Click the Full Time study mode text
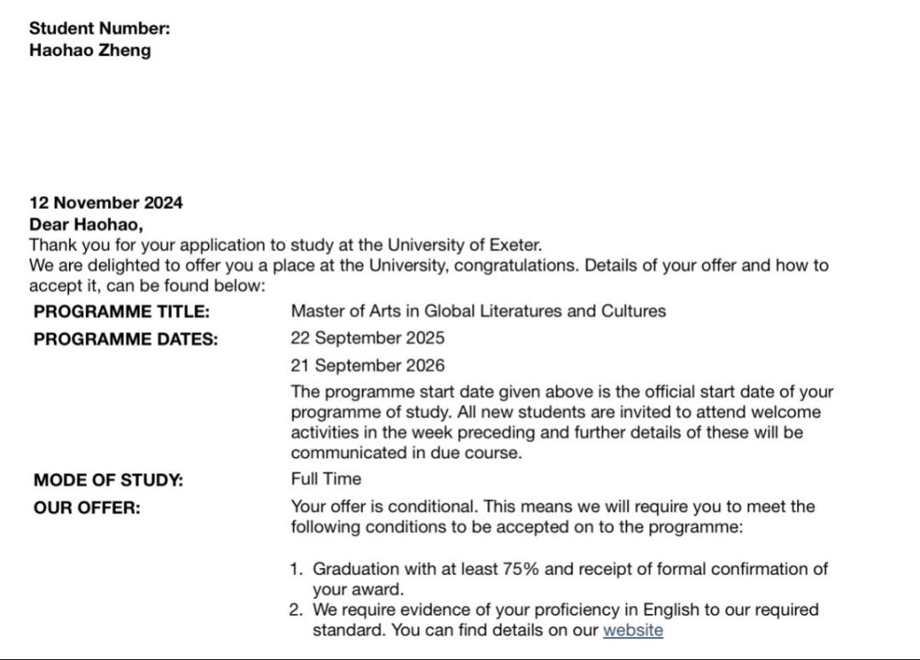 coord(325,479)
